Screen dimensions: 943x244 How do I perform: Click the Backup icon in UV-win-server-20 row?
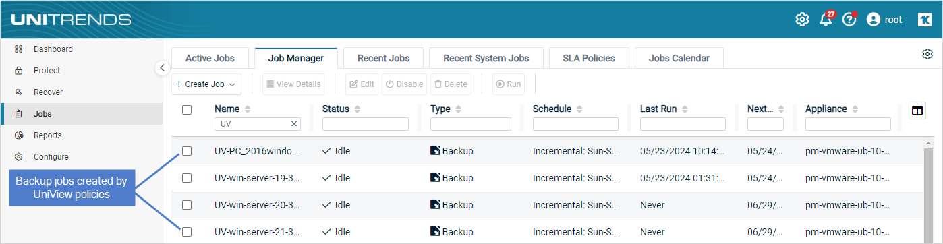pyautogui.click(x=435, y=205)
